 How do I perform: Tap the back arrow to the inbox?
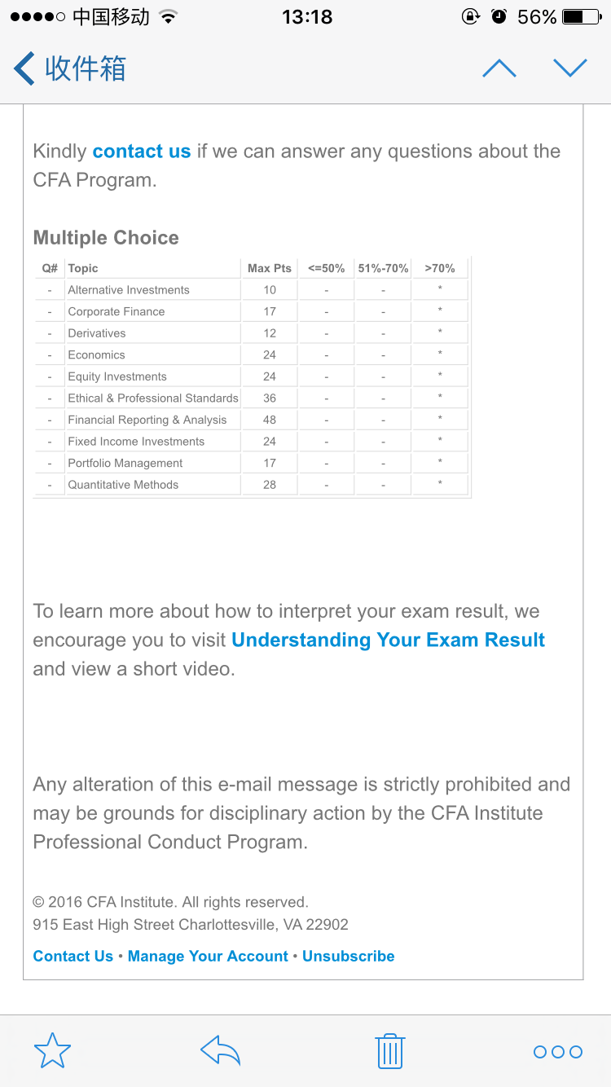[24, 68]
